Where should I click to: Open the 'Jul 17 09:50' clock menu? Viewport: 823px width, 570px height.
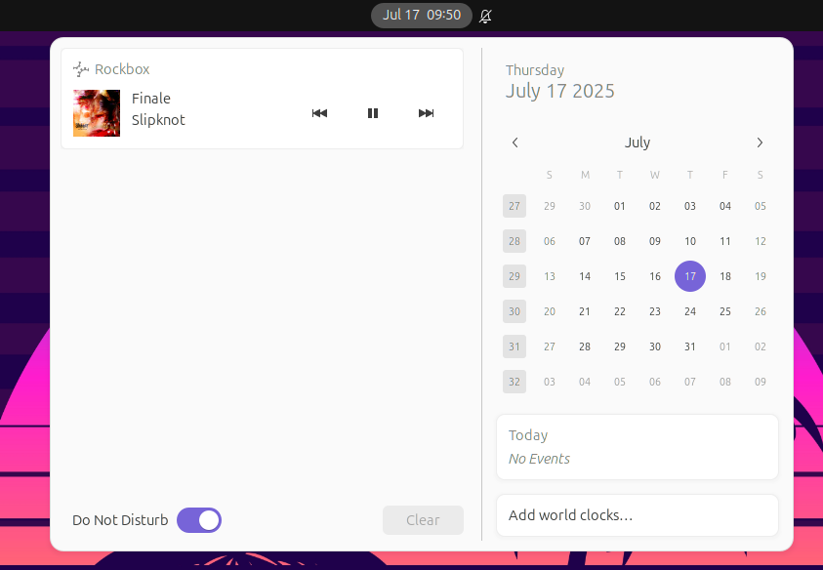click(x=422, y=16)
